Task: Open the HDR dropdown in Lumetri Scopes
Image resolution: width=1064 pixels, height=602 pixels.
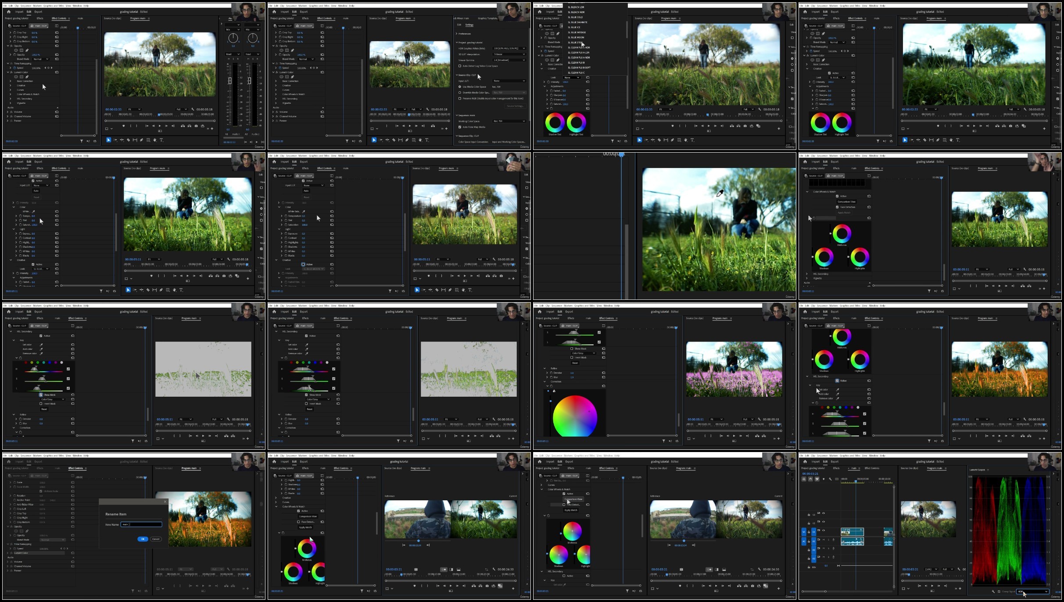Action: (x=1032, y=591)
